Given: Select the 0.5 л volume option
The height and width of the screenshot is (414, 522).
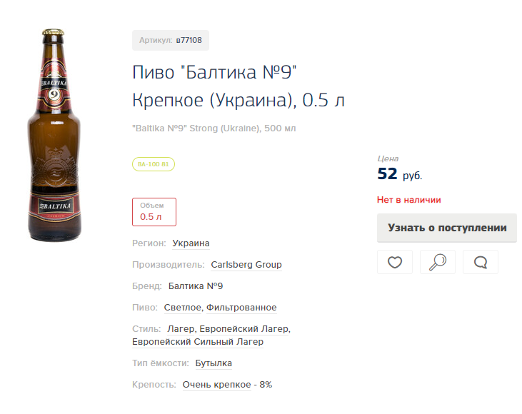Looking at the screenshot, I should click(154, 212).
